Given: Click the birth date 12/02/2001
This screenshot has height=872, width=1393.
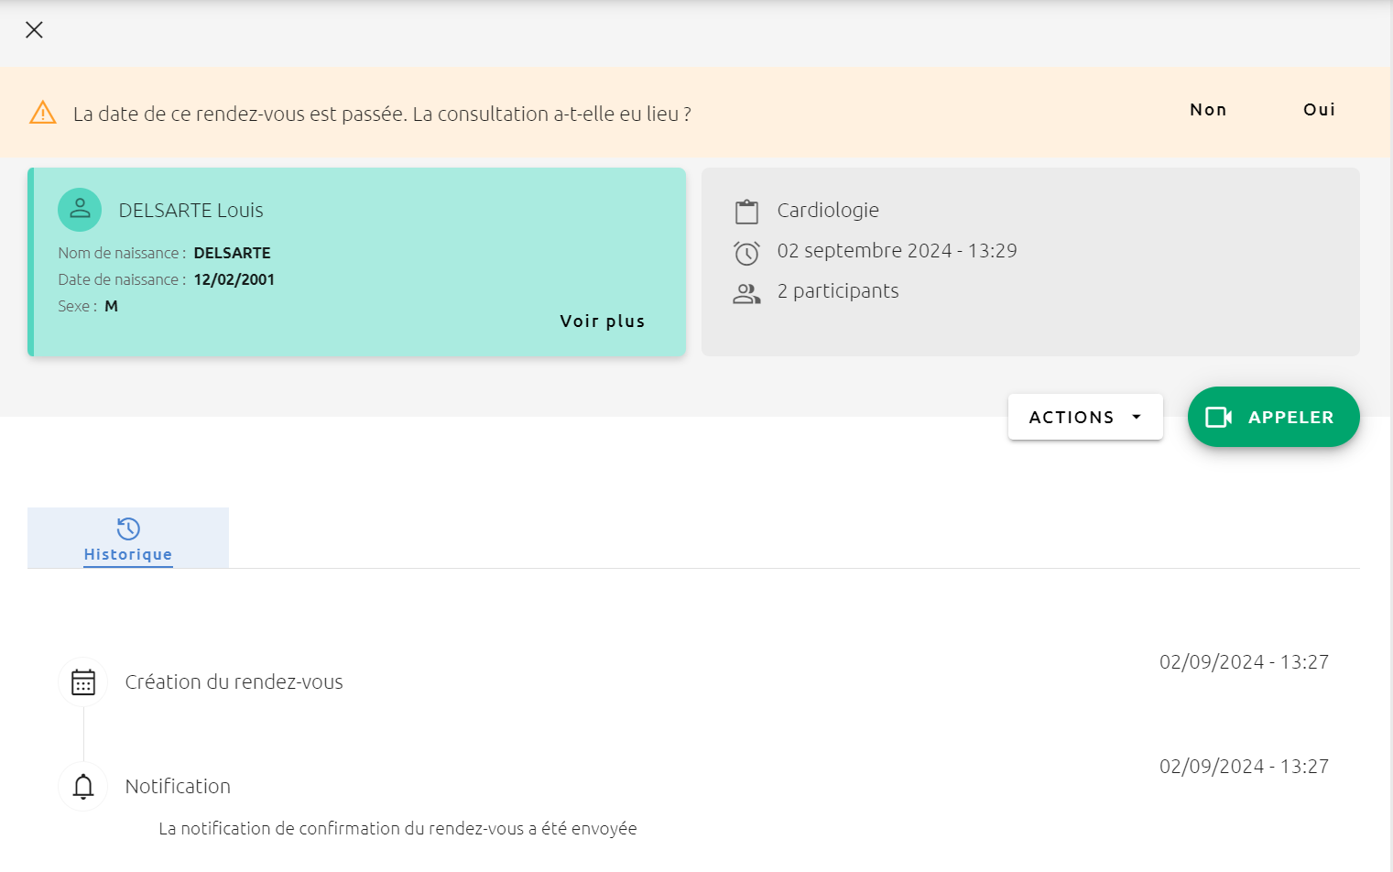Looking at the screenshot, I should 234,279.
